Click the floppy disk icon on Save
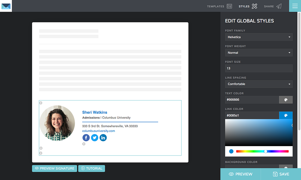This screenshot has width=301, height=180. [x=275, y=174]
